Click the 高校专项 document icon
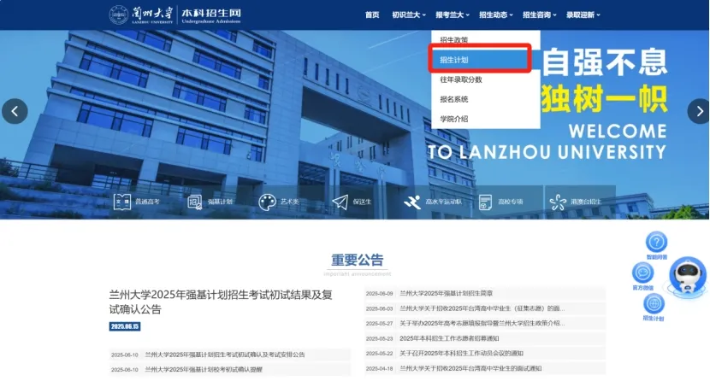The width and height of the screenshot is (710, 387). pyautogui.click(x=486, y=202)
